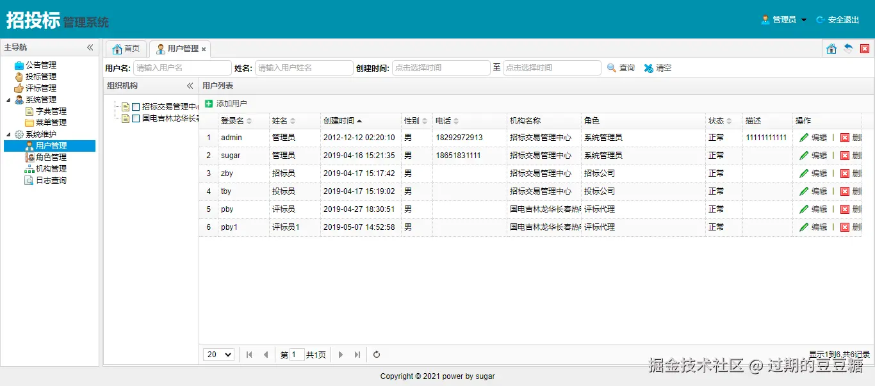Collapse the 主导航 panel
This screenshot has width=875, height=386.
90,47
